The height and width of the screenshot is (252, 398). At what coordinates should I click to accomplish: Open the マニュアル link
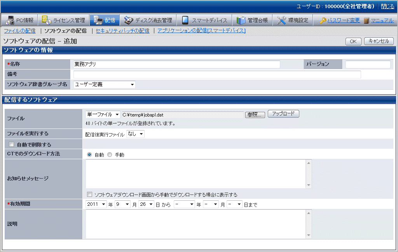382,20
